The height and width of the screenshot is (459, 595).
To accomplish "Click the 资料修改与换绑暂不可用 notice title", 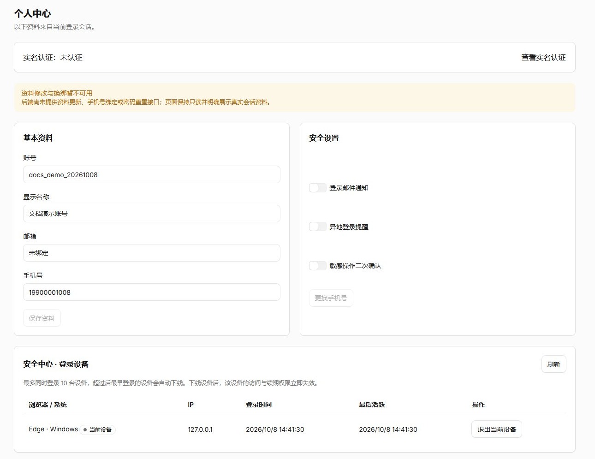I will (57, 93).
